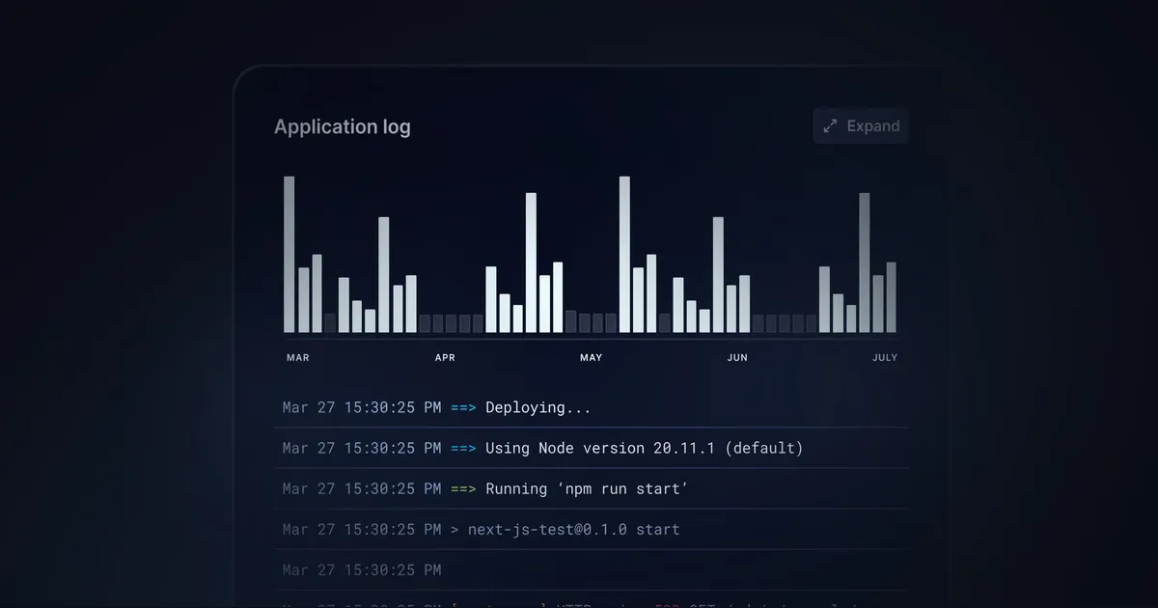The height and width of the screenshot is (608, 1158).
Task: Select the 'Using Node version 20.11.1' log line
Action: (x=591, y=449)
